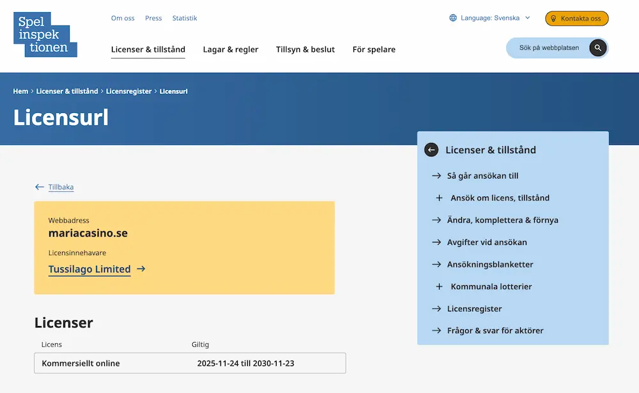
Task: Open Licenser & tillstånd in the breadcrumb
Action: [x=67, y=91]
